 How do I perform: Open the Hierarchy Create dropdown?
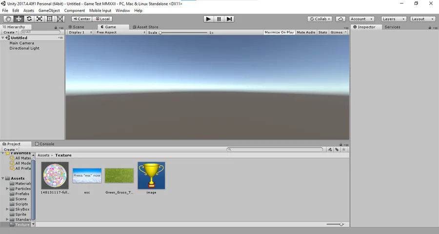coord(10,32)
